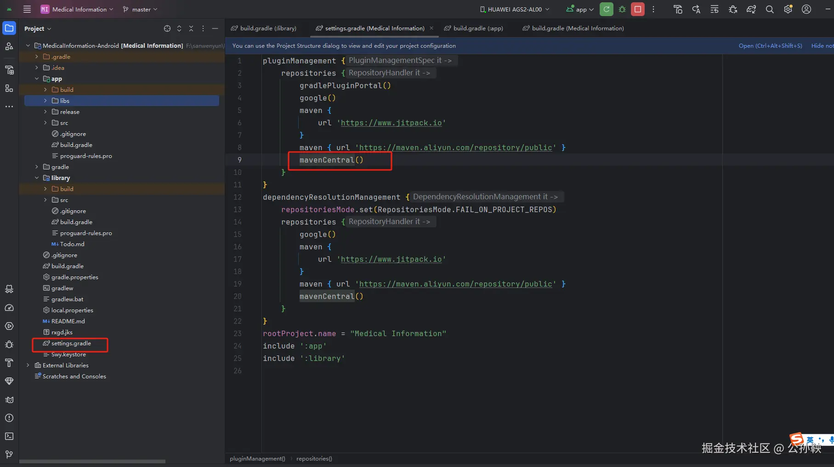Open the Project view type dropdown
Screen dimensions: 834x467
(x=38, y=28)
